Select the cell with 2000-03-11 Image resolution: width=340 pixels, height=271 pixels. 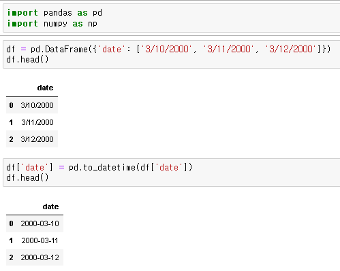coord(40,240)
